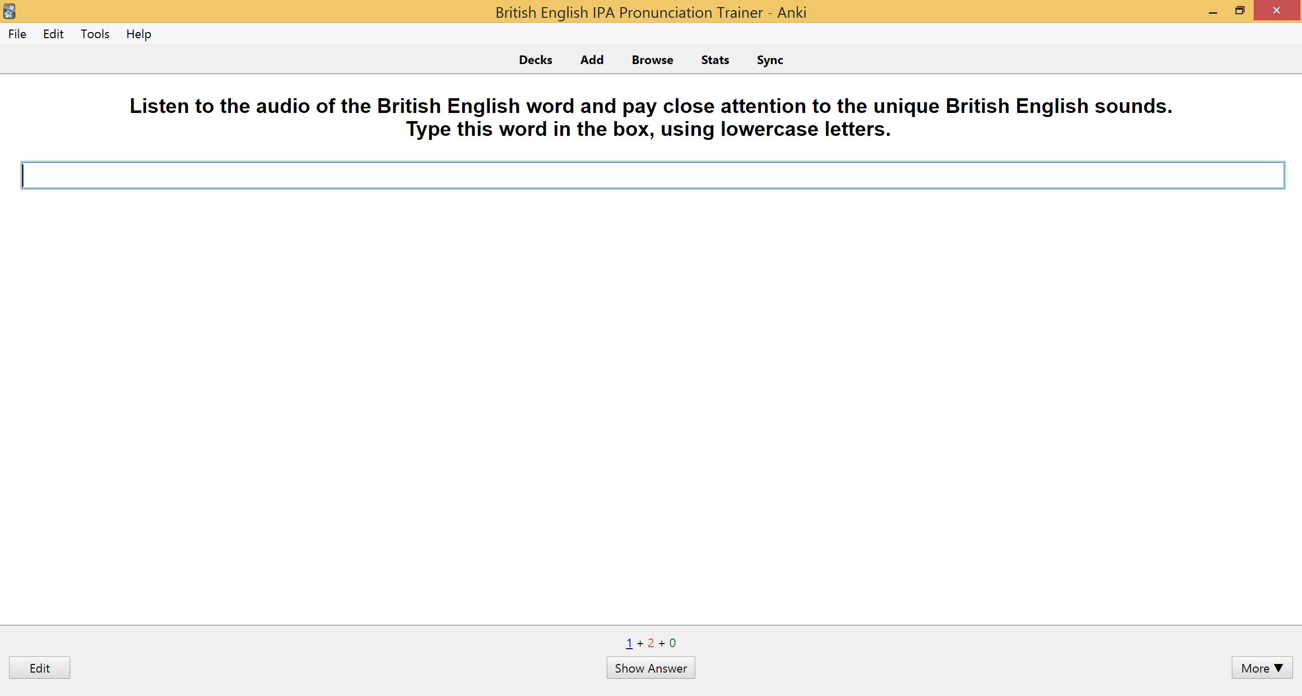
Task: Click the review cards count 0
Action: [672, 643]
